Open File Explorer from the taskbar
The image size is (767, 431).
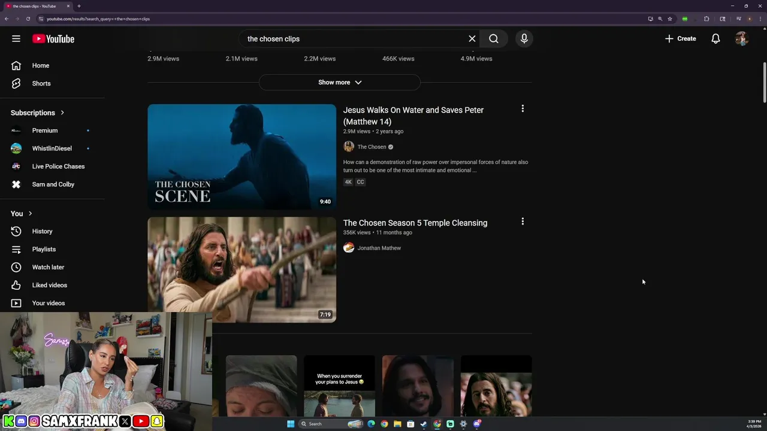pyautogui.click(x=397, y=424)
